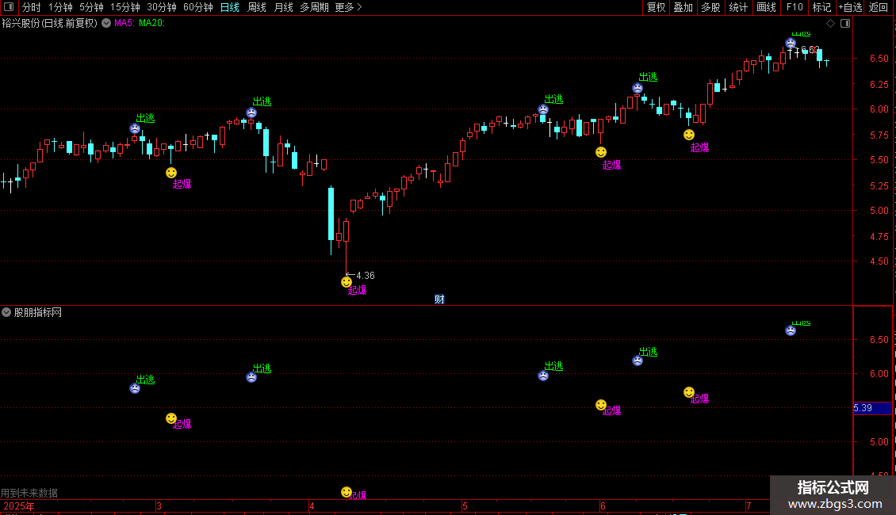The height and width of the screenshot is (515, 896).
Task: Click the smiley 起爆 icon in mid June
Action: click(x=689, y=135)
